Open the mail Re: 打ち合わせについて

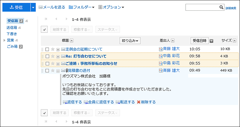click(86, 56)
